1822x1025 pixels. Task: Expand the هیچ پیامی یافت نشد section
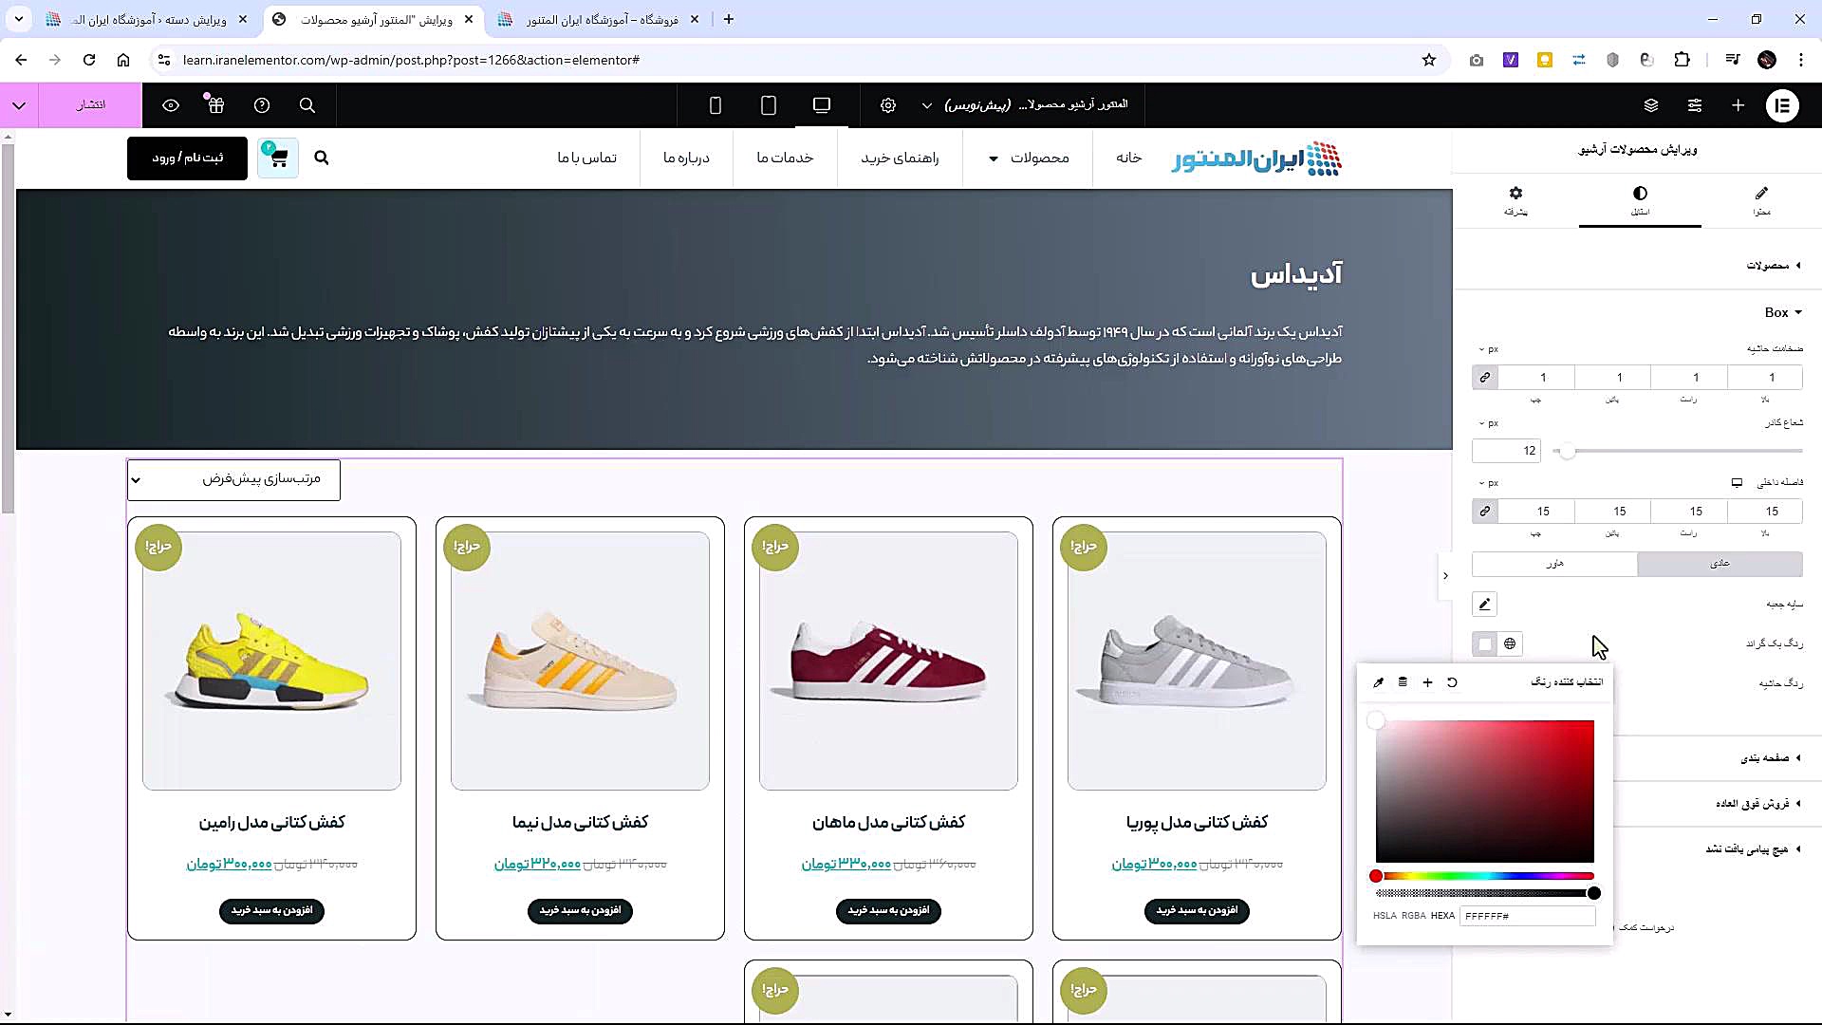1754,848
